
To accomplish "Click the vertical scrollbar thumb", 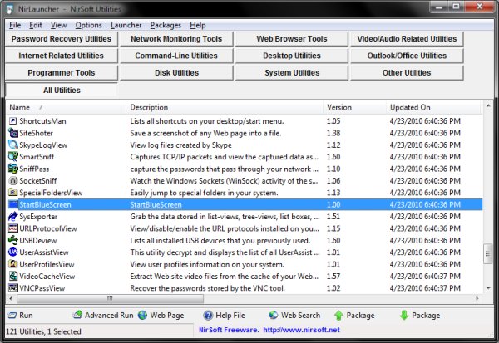I will (x=488, y=253).
